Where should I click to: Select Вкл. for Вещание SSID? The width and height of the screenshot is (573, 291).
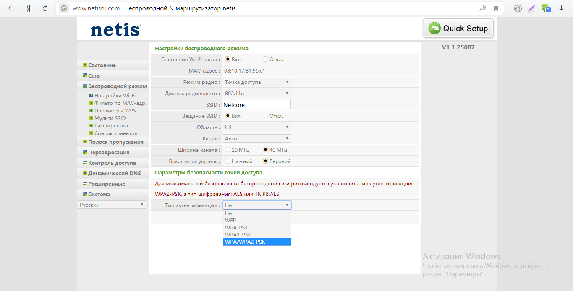click(228, 116)
